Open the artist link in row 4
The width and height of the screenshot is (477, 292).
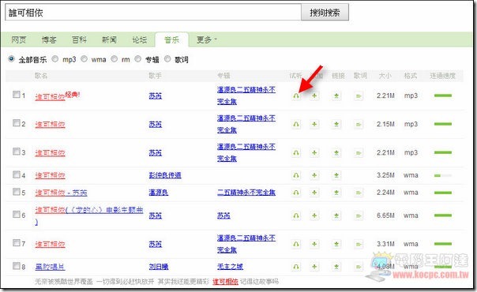point(165,175)
